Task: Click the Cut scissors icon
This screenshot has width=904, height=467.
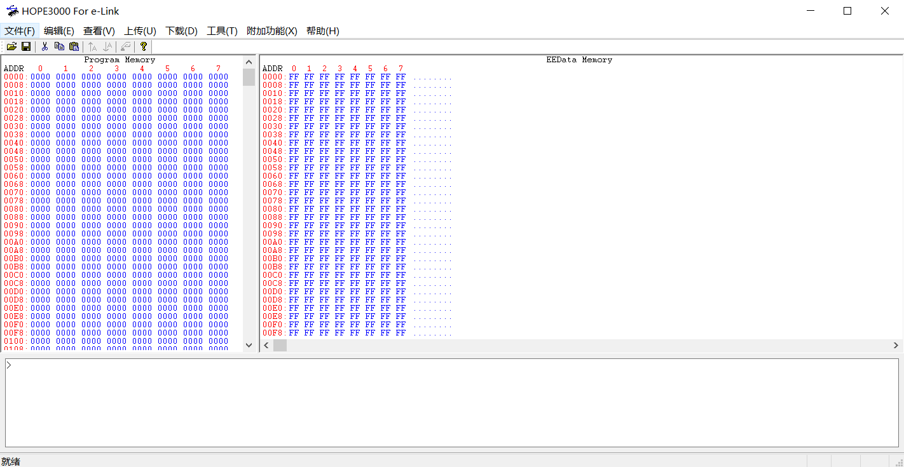Action: coord(45,46)
